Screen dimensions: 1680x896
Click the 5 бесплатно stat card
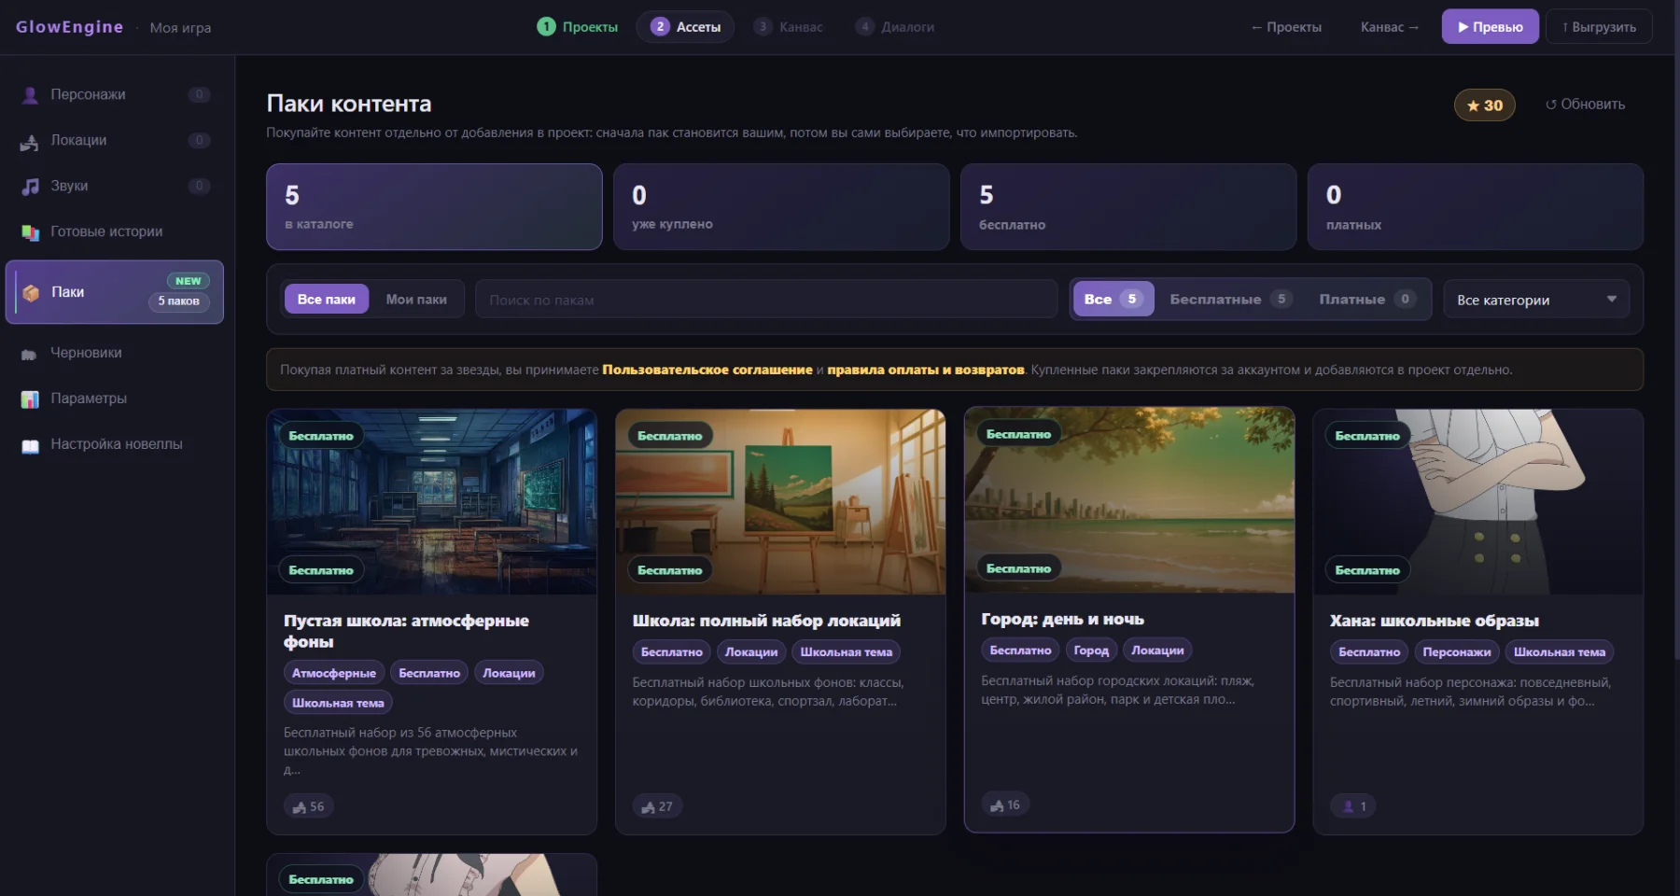(x=1128, y=207)
